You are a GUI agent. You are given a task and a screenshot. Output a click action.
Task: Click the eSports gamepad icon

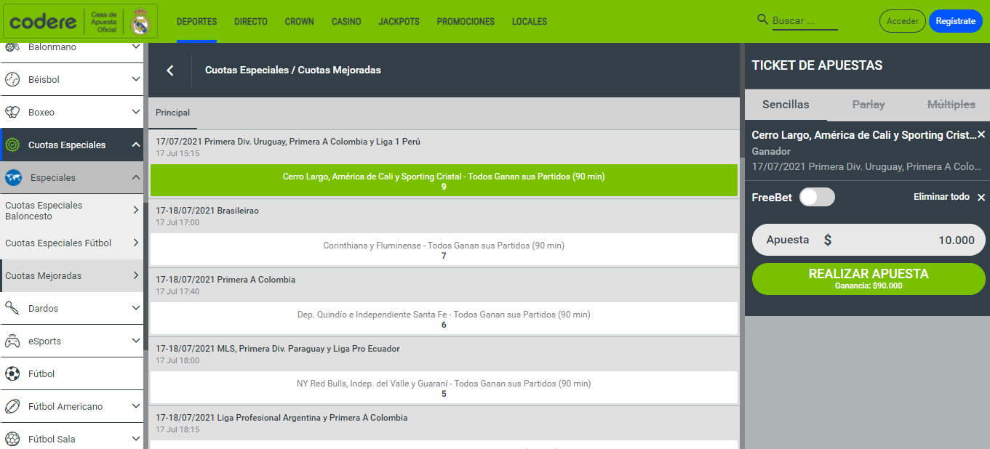12,341
